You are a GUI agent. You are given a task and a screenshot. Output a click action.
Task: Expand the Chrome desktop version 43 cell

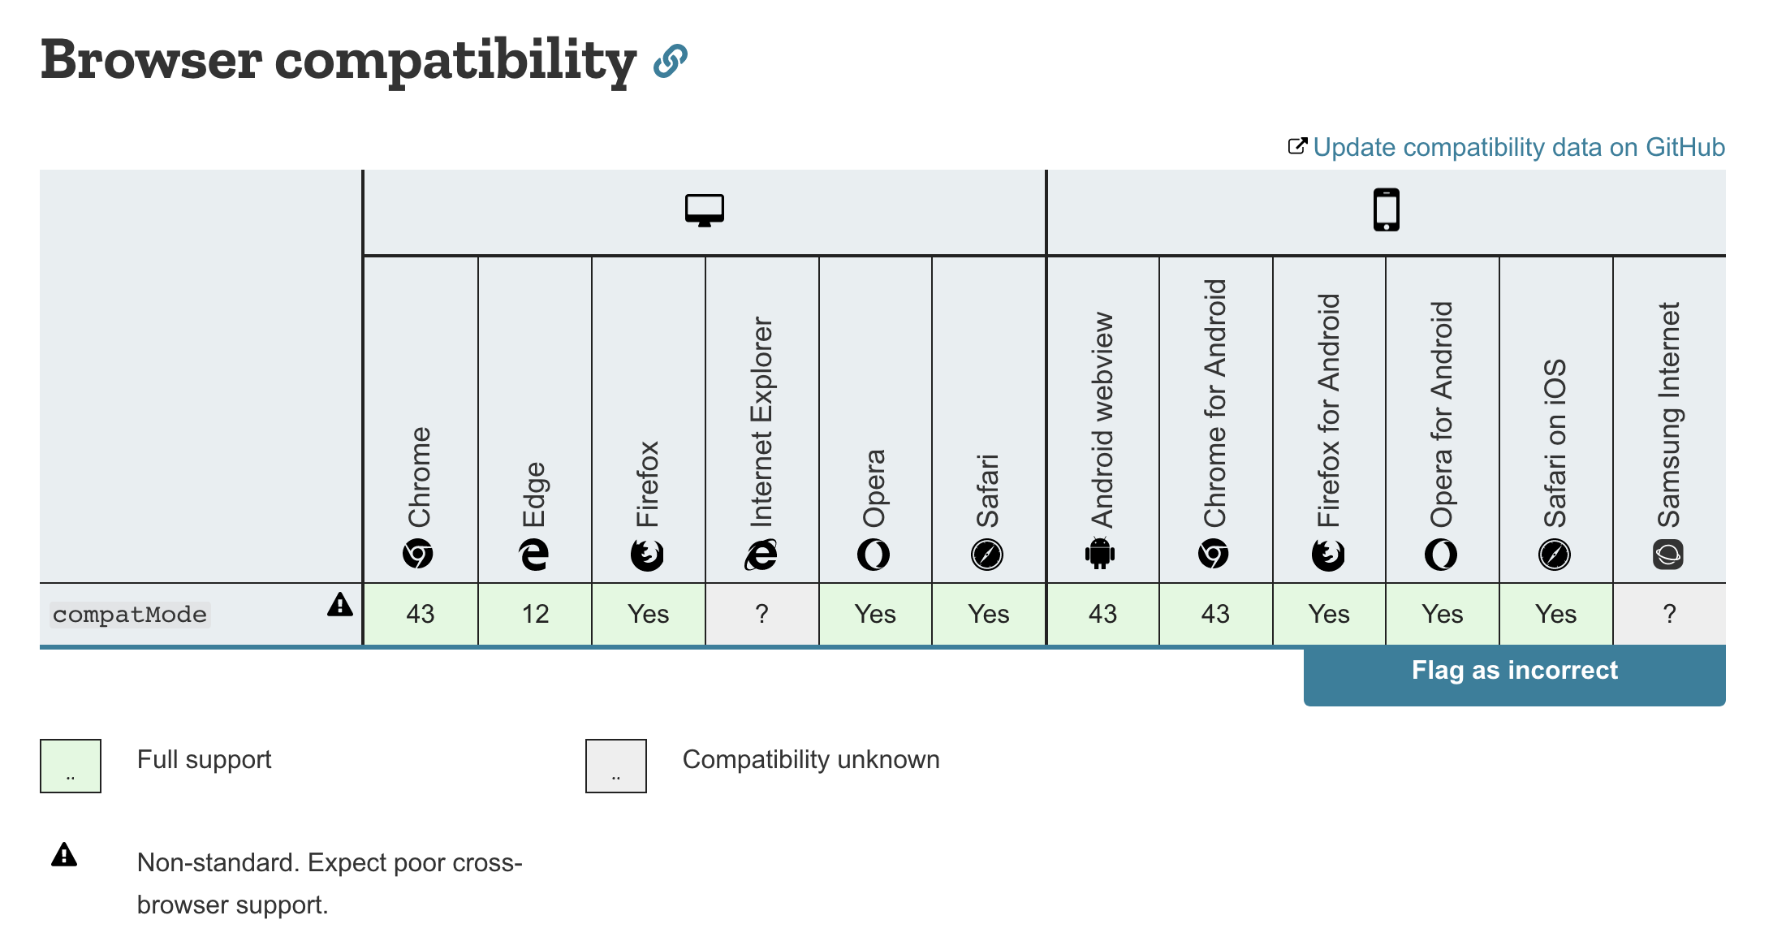point(421,614)
